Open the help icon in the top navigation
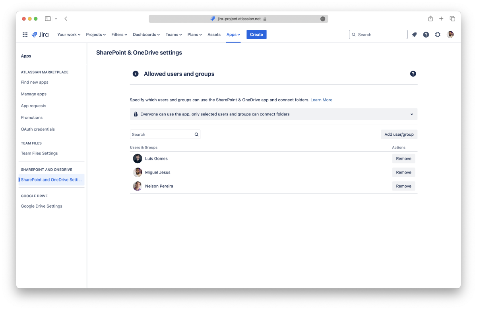The image size is (477, 310). pos(426,35)
